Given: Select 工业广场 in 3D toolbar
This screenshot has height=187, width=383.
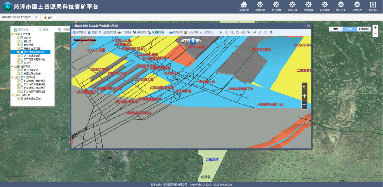Looking at the screenshot, I should coord(94,32).
